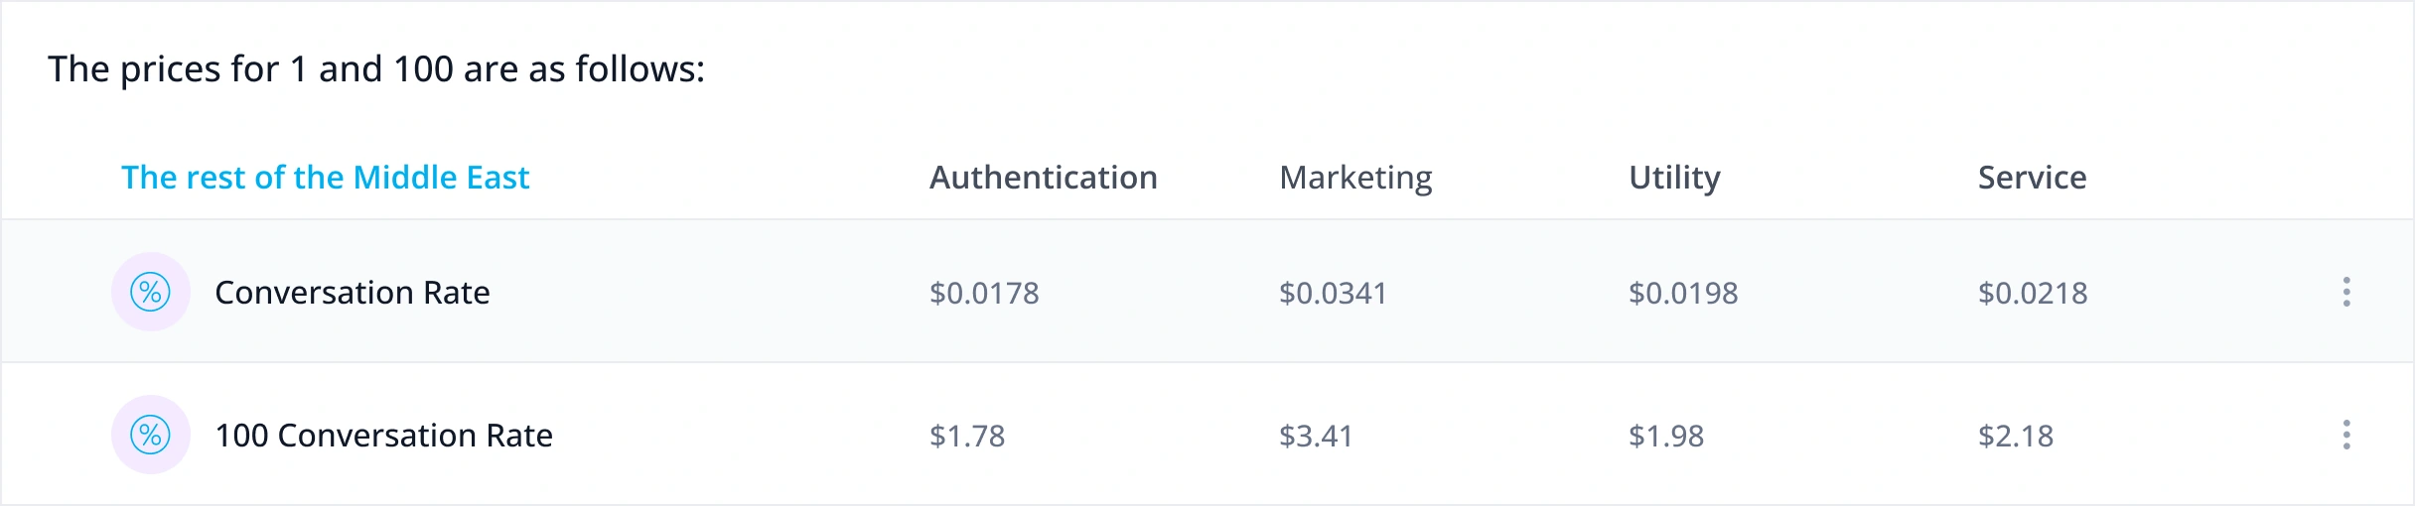This screenshot has height=506, width=2415.
Task: Click the $0.0218 Service price
Action: pyautogui.click(x=2033, y=293)
